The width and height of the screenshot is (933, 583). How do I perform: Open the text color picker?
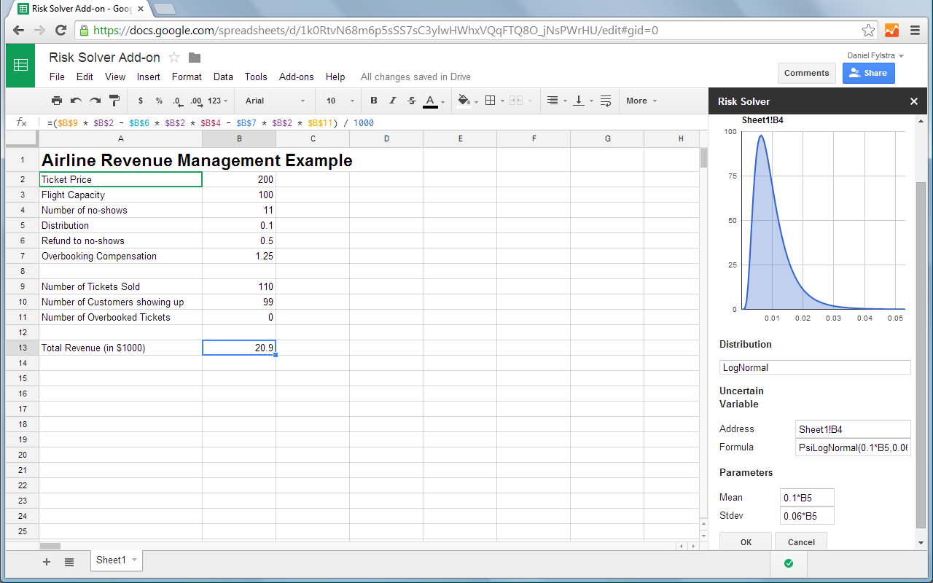[x=430, y=101]
